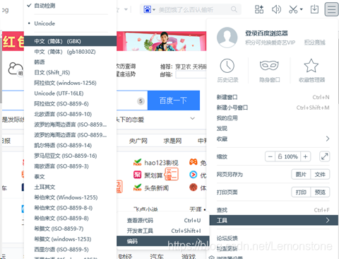Viewport: 339px width, 259px height.
Task: Select 中文 (简体) (gb18030Z) encoding
Action: [70, 52]
